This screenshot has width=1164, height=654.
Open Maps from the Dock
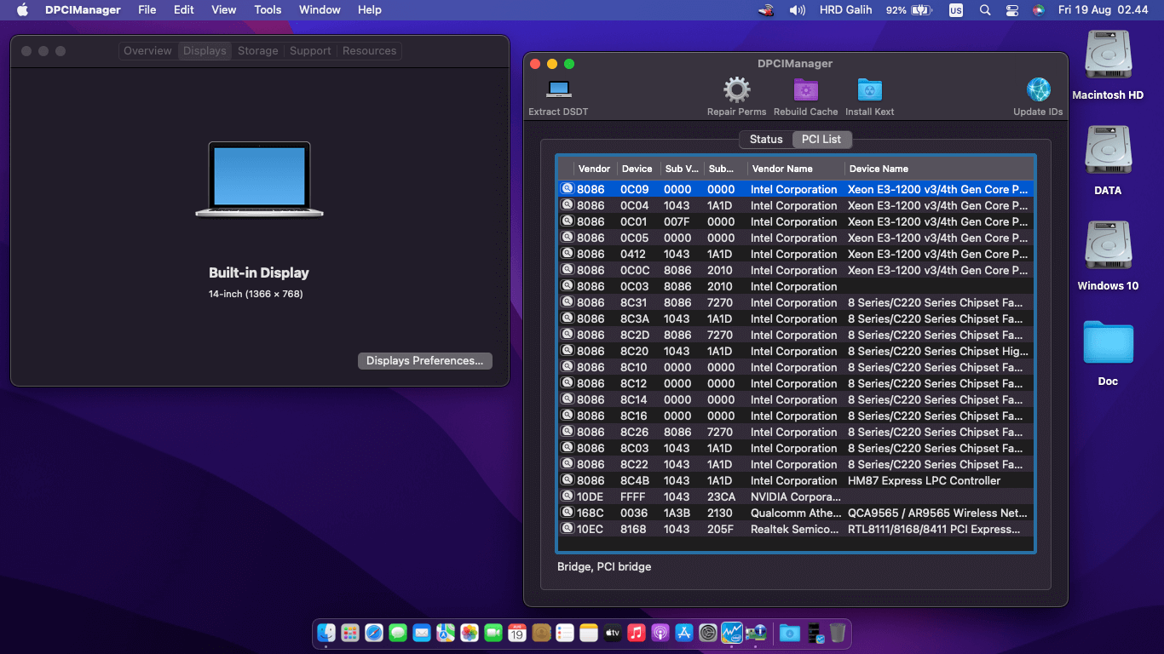[x=446, y=633]
